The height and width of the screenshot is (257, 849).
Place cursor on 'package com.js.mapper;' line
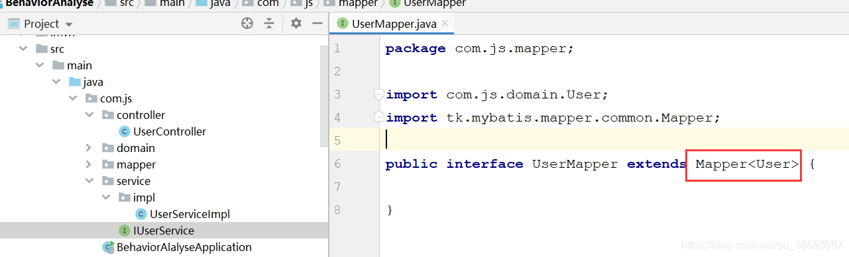[x=479, y=48]
